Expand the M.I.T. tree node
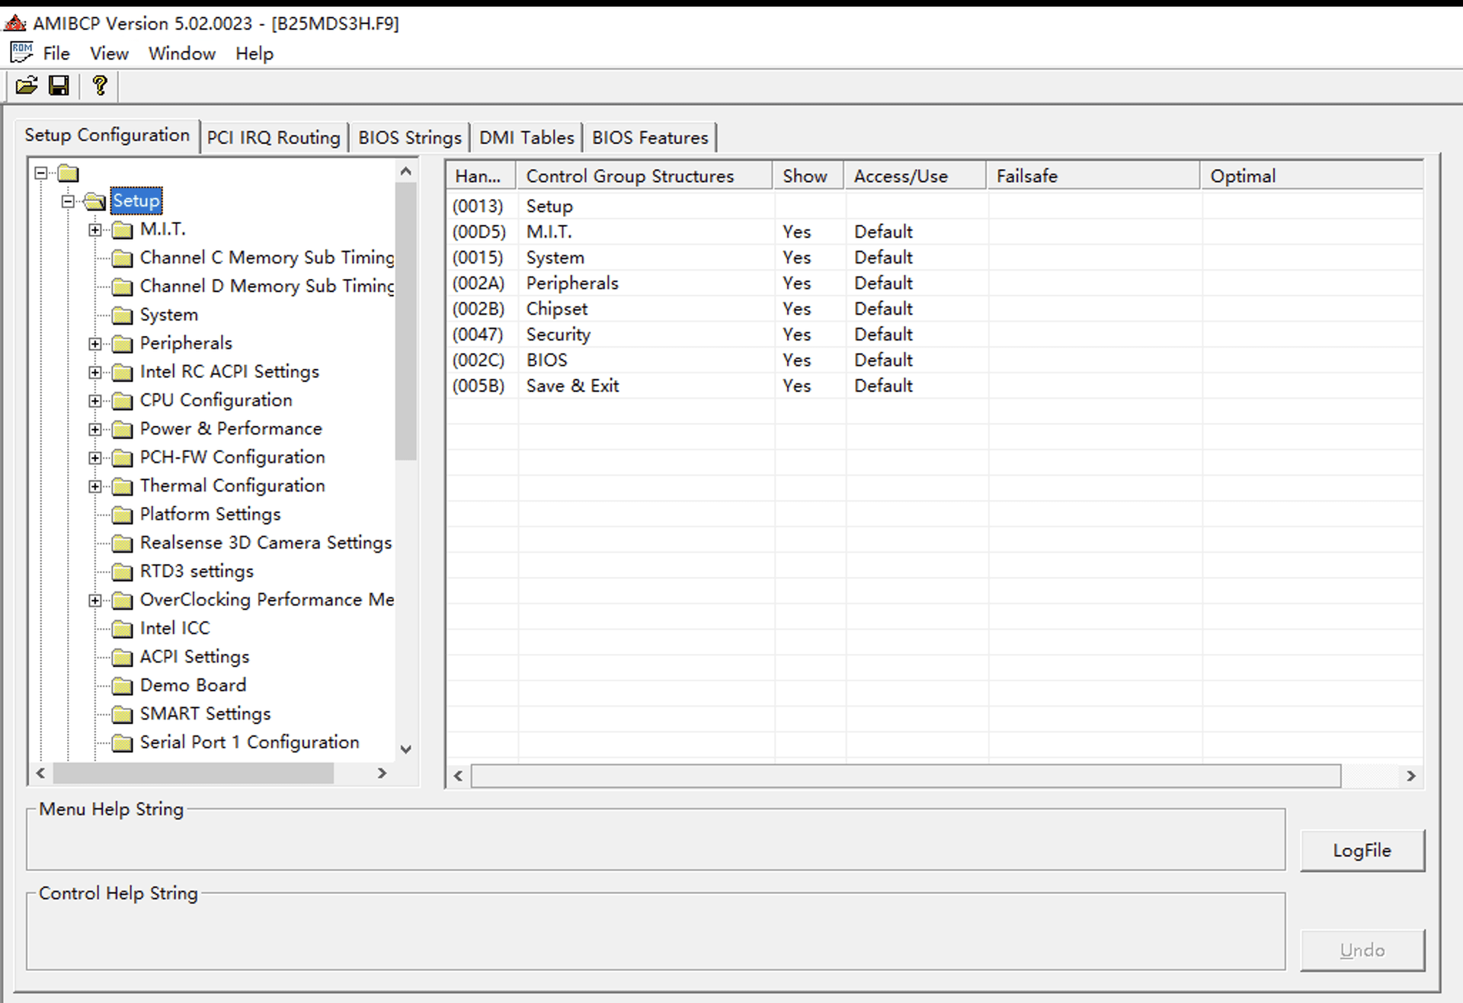The width and height of the screenshot is (1463, 1003). [x=94, y=229]
